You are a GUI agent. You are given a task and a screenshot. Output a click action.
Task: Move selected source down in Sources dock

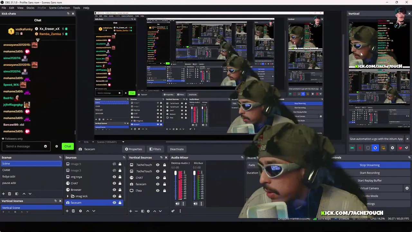click(94, 211)
